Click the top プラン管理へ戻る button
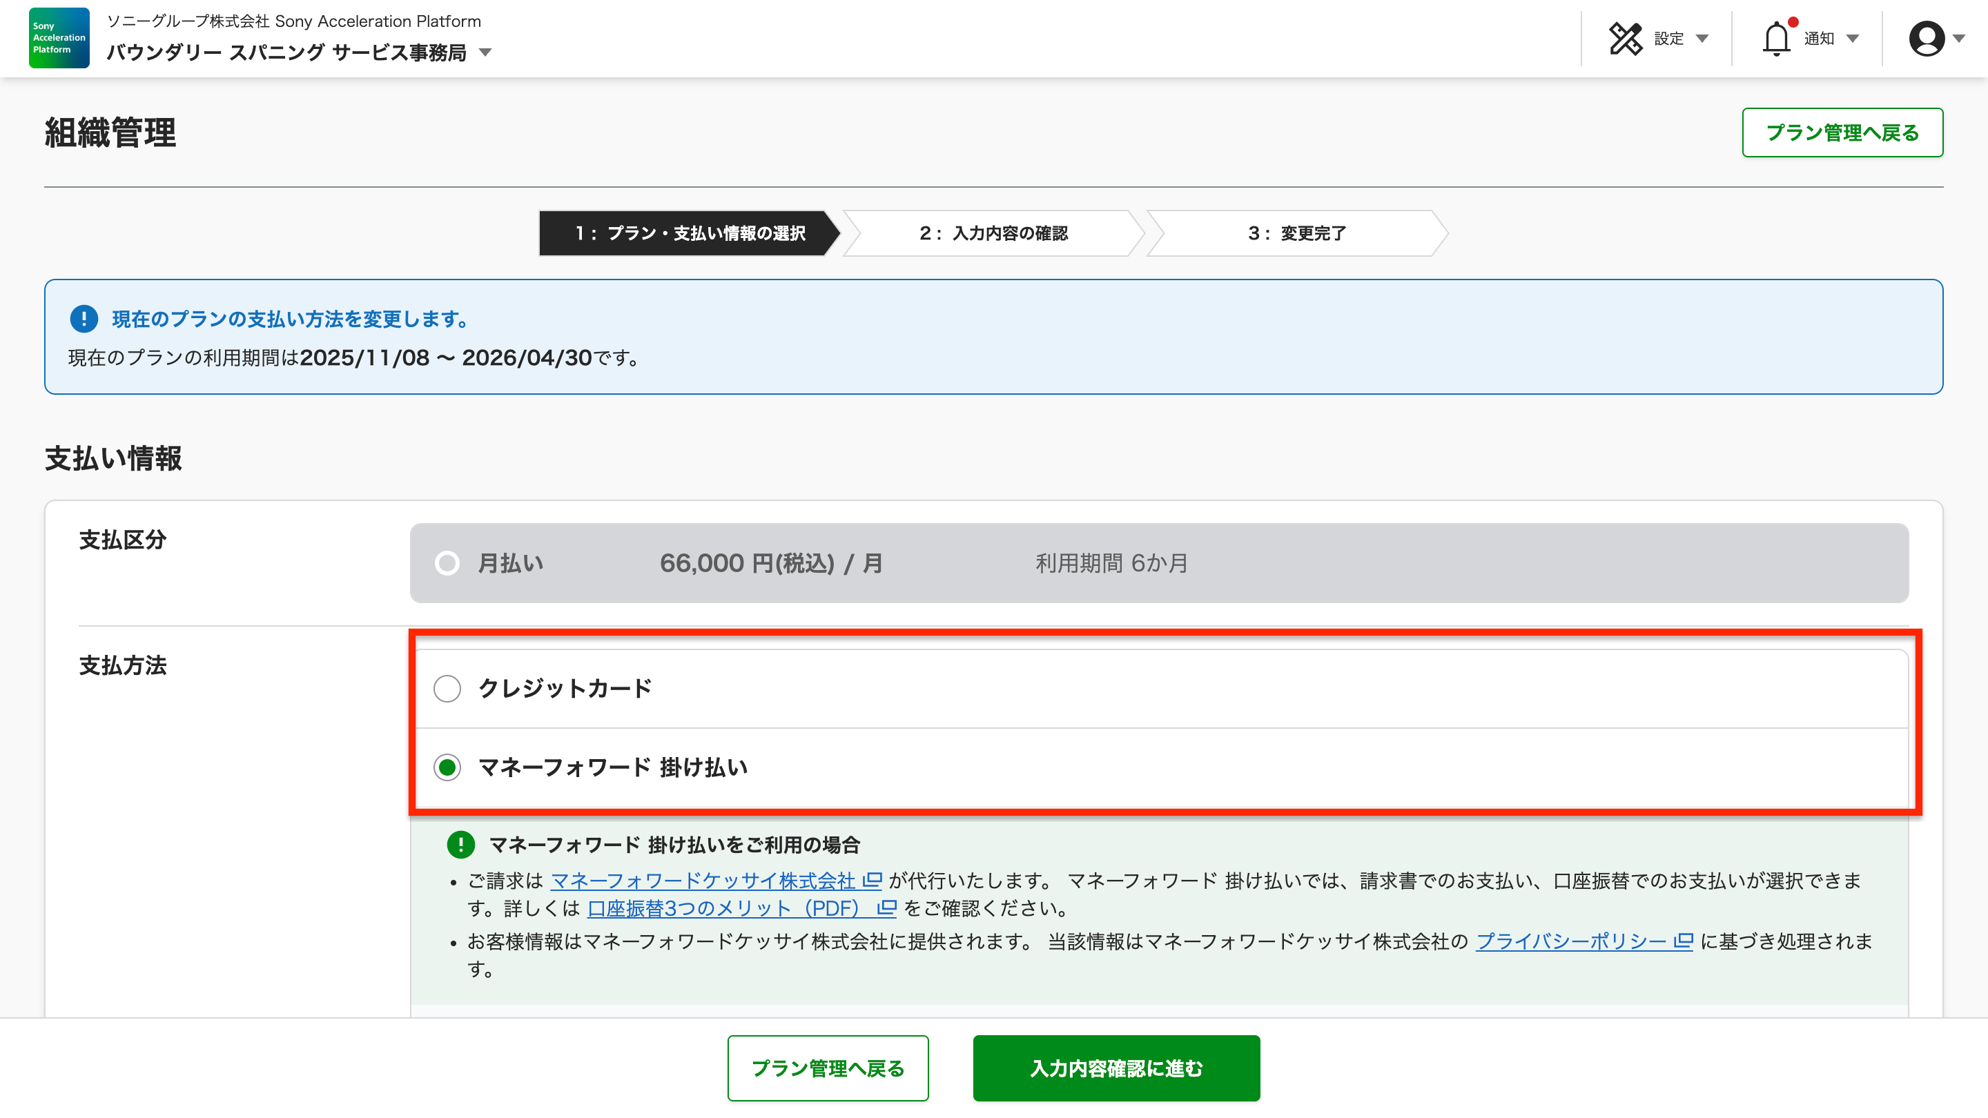Viewport: 1988px width, 1118px height. pyautogui.click(x=1843, y=132)
